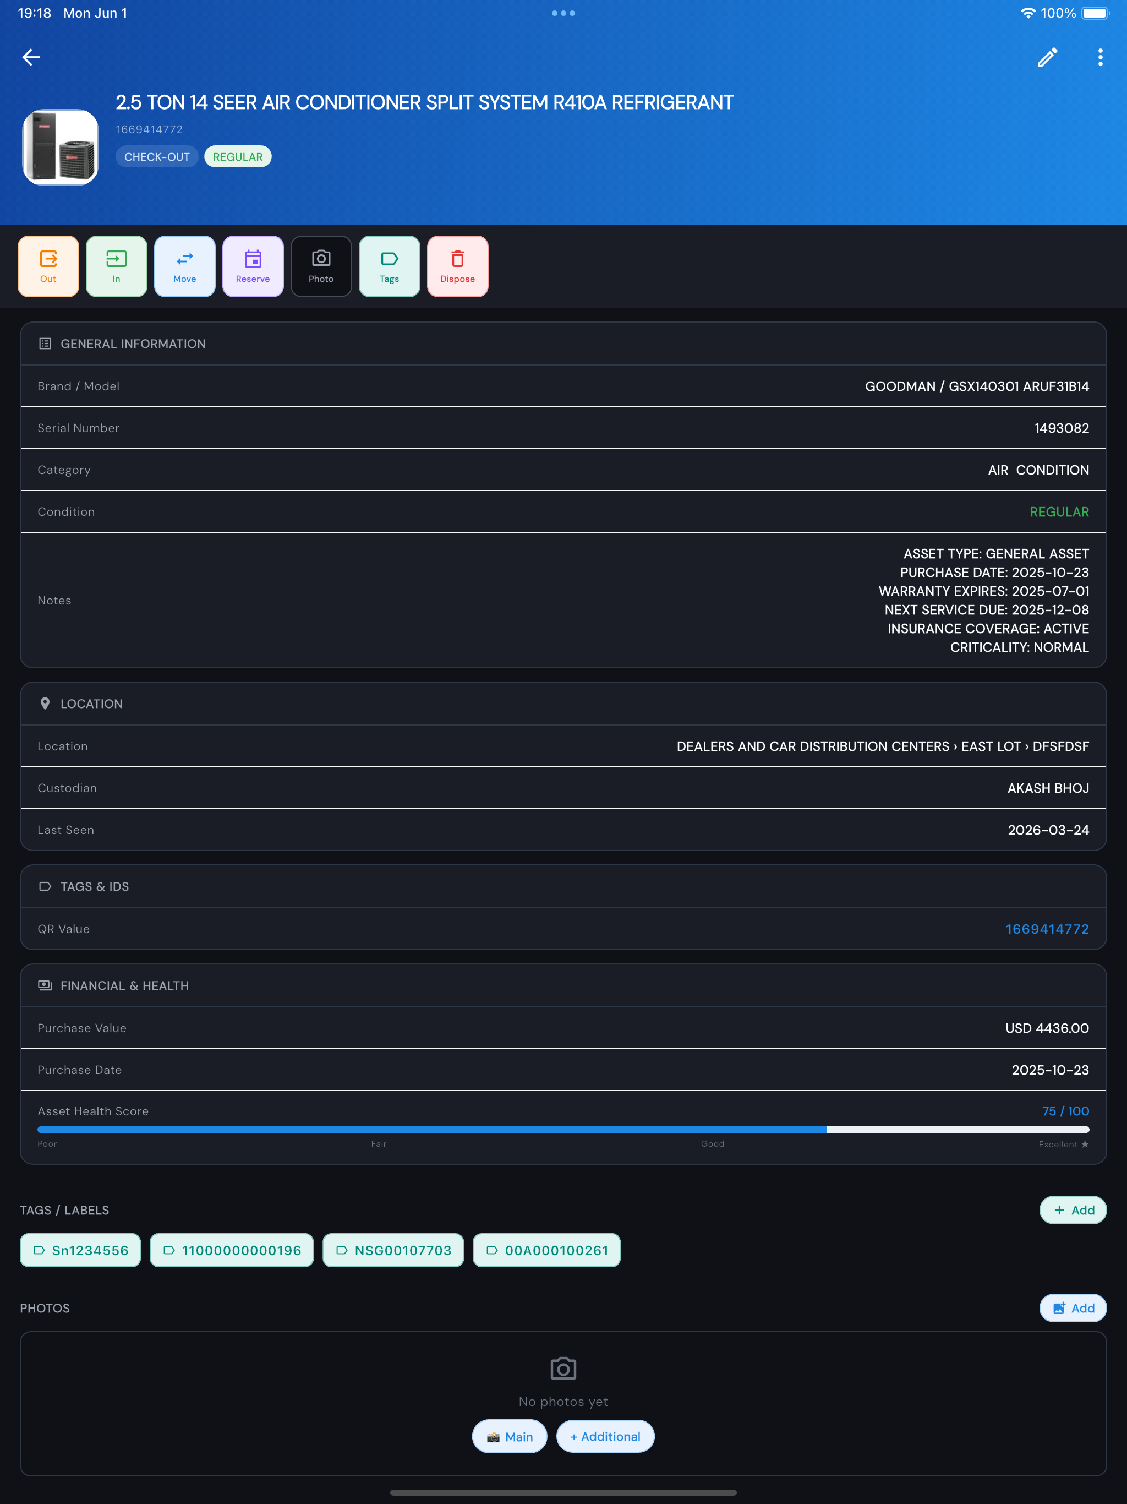Viewport: 1127px width, 1504px height.
Task: Click the Asset Health Score progress bar
Action: pos(563,1129)
